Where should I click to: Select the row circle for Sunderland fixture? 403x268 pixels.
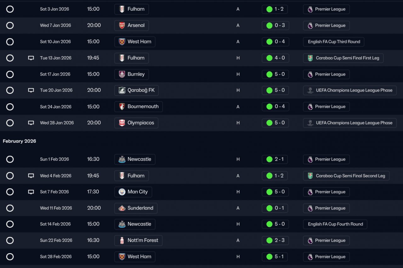pos(10,208)
